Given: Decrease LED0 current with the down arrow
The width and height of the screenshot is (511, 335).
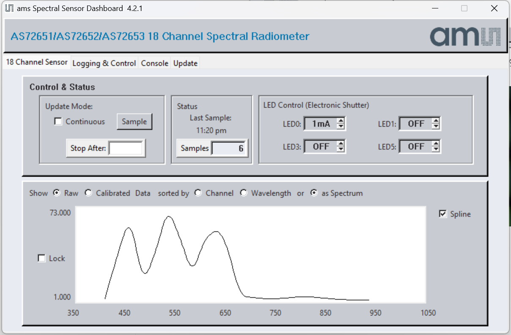Looking at the screenshot, I should [x=341, y=127].
